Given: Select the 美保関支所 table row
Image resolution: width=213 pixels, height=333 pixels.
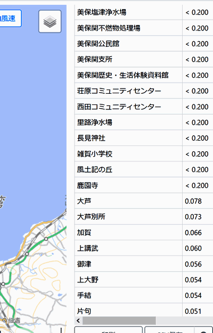Looking at the screenshot, I should coord(144,60).
